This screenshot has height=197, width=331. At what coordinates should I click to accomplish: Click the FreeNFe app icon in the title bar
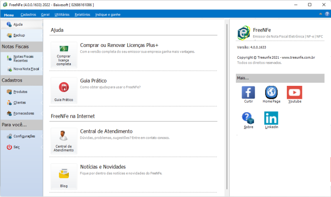click(x=5, y=5)
